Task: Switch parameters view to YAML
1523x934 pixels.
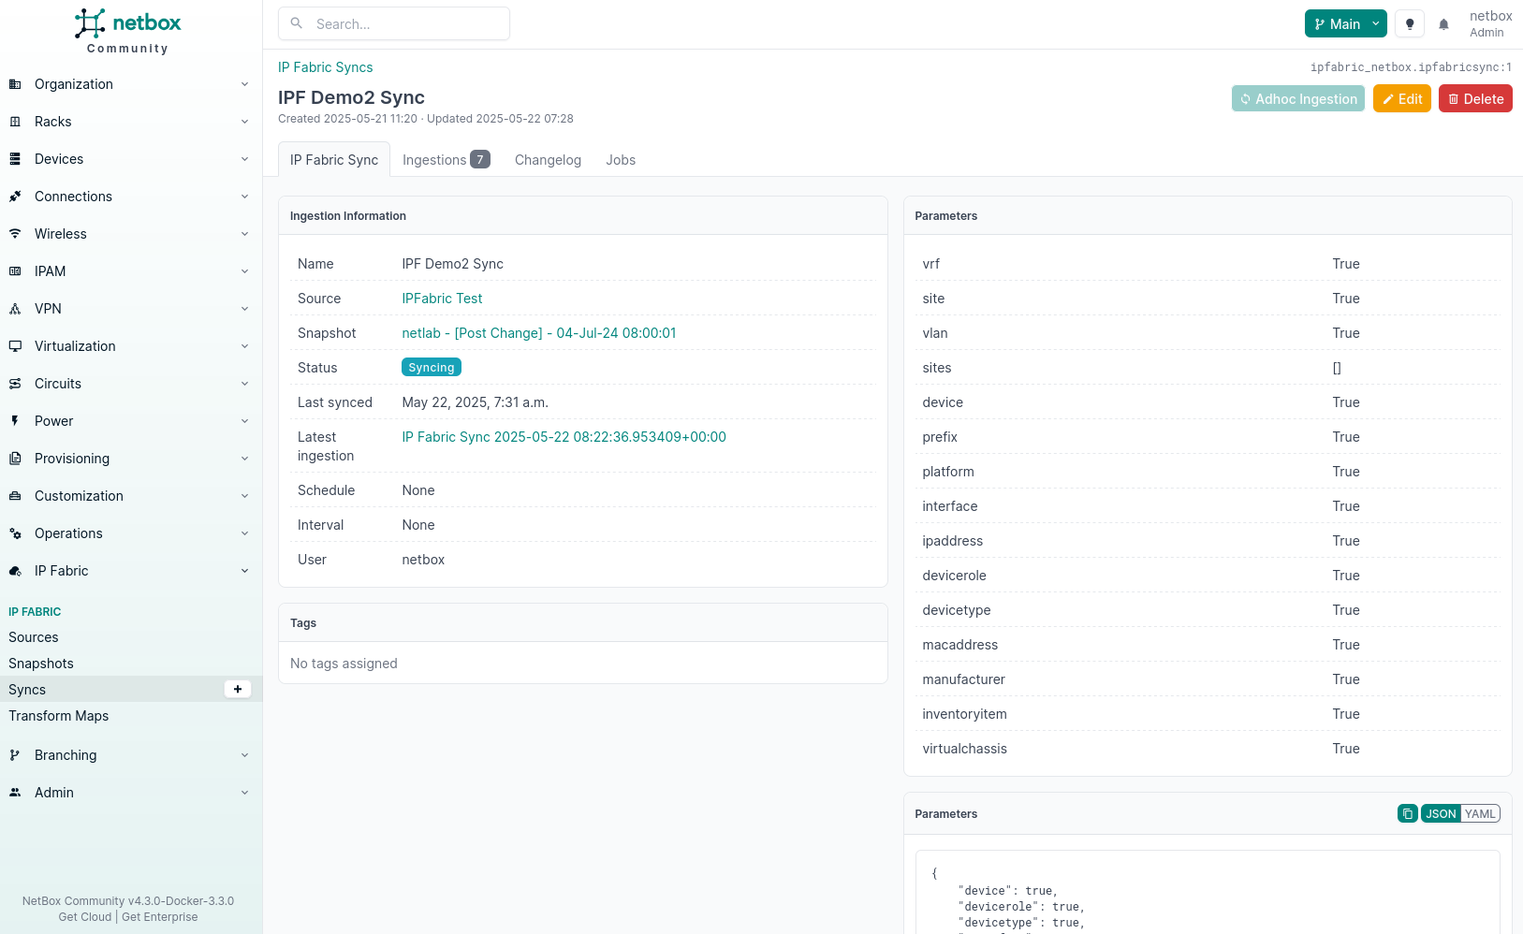Action: click(1480, 813)
